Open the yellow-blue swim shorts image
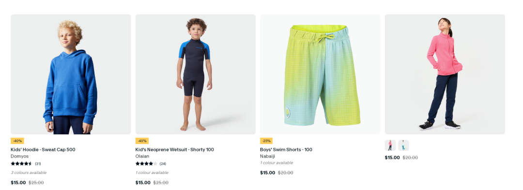Viewport: 523px width, 190px height. [x=320, y=74]
